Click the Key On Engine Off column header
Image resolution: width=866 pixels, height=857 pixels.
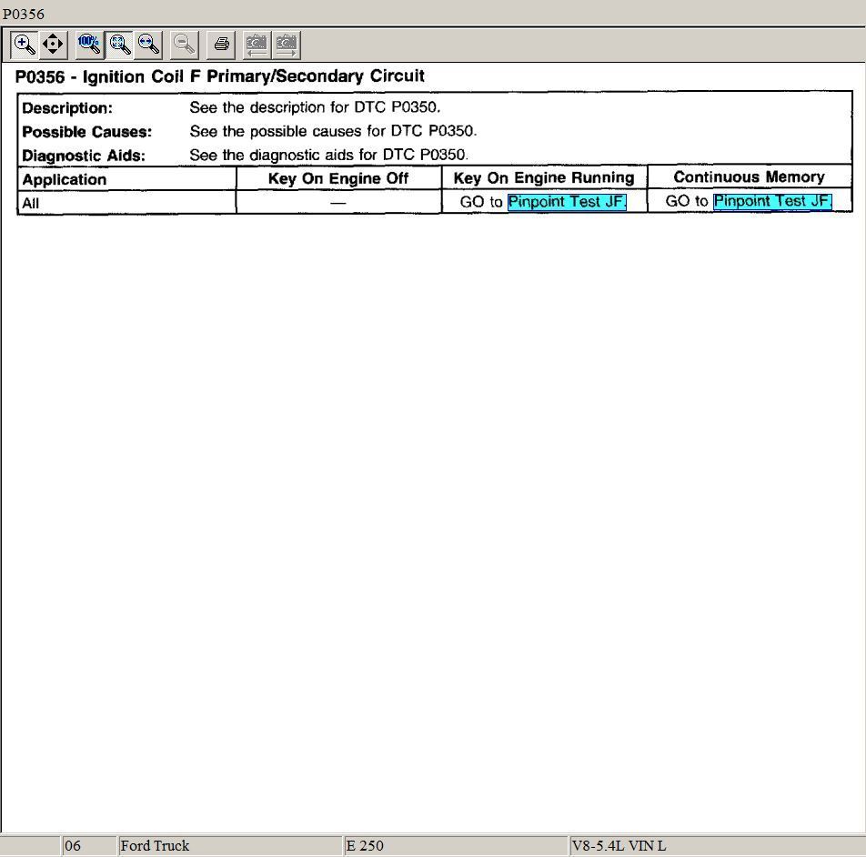338,178
